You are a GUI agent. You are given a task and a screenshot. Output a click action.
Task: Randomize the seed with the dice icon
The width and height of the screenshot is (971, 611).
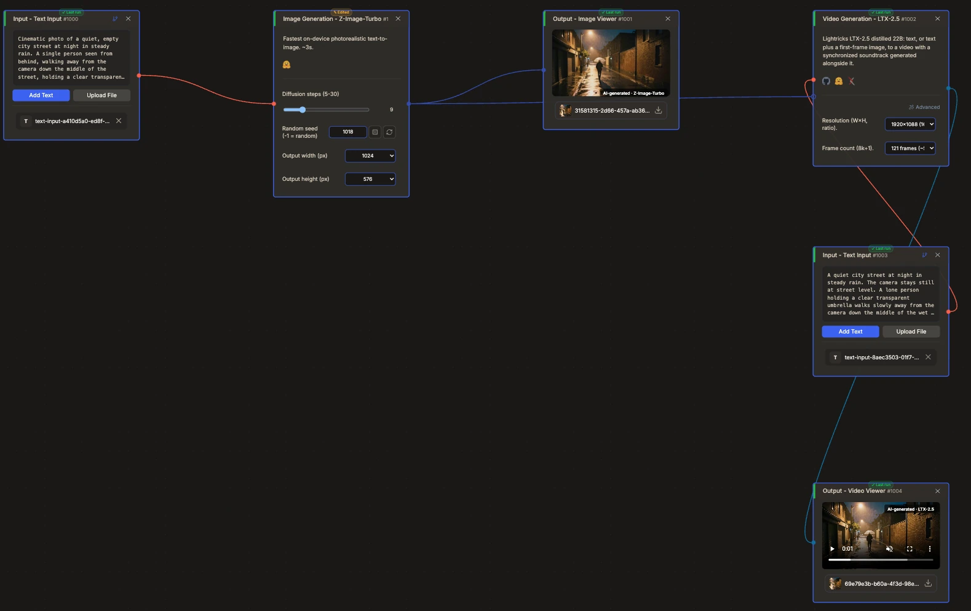click(375, 132)
